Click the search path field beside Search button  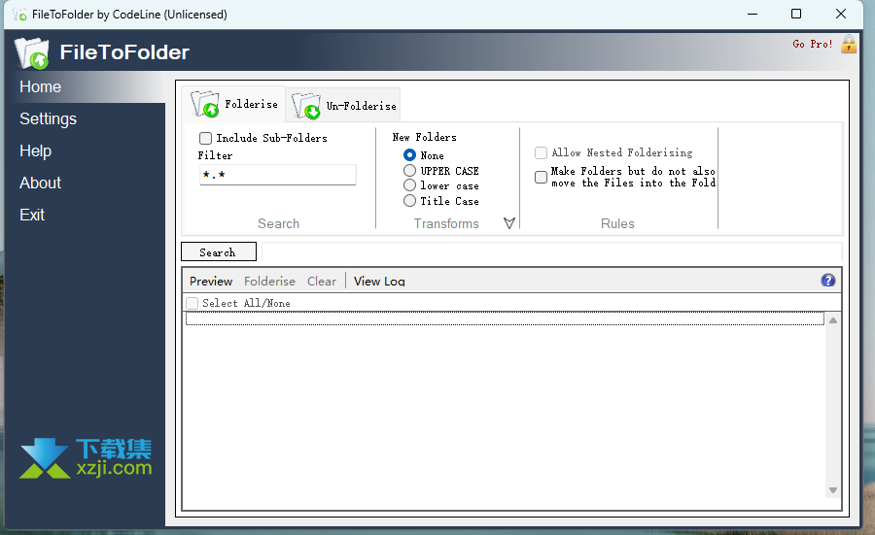point(552,251)
